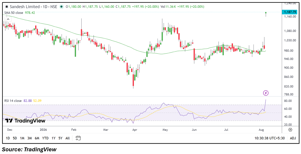The image size is (301, 154).
Task: Click the high price H1,187.75
Action: pos(90,7)
